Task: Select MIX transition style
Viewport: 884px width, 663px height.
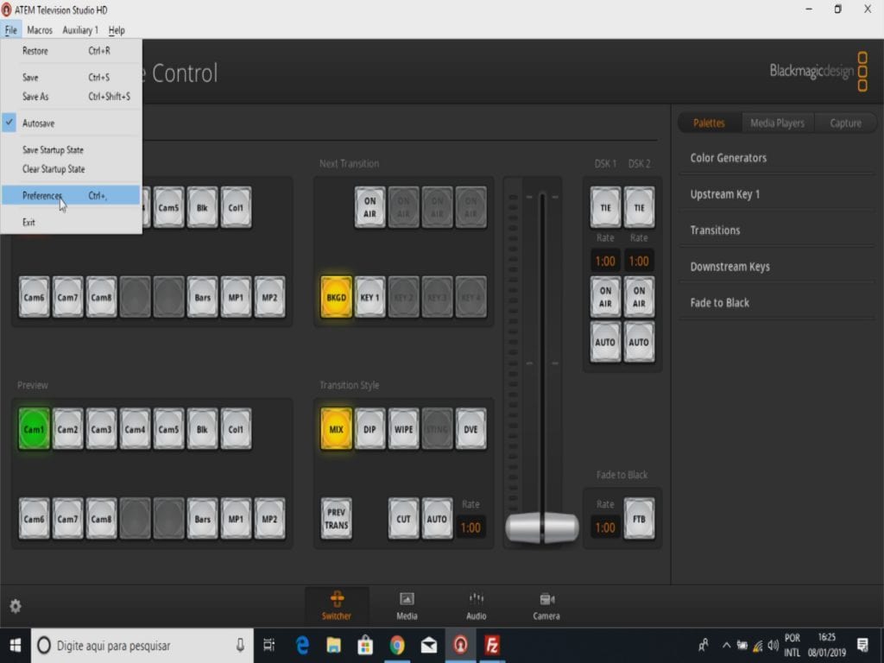Action: pyautogui.click(x=336, y=429)
